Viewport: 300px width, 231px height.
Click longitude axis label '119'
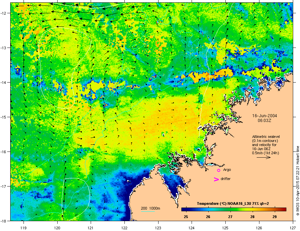coord(24,228)
